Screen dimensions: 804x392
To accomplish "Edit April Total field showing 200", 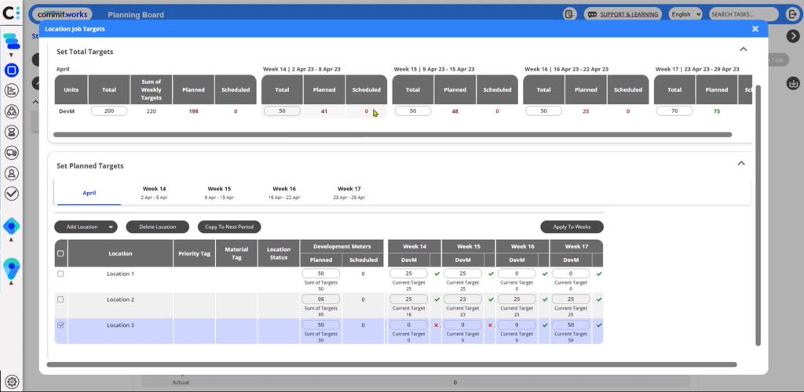I will 108,111.
